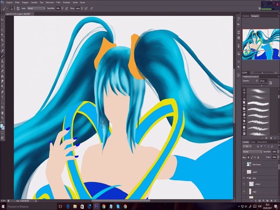Switch to the Canais tab
280x210 pixels.
pos(253,142)
